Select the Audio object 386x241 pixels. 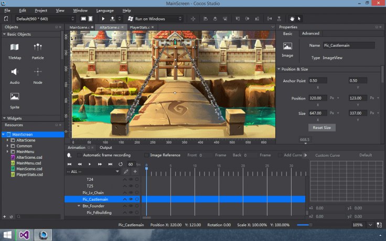point(15,76)
